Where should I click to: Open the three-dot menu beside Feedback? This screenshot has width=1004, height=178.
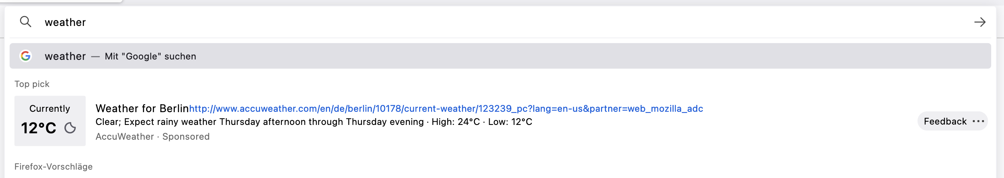pos(978,121)
